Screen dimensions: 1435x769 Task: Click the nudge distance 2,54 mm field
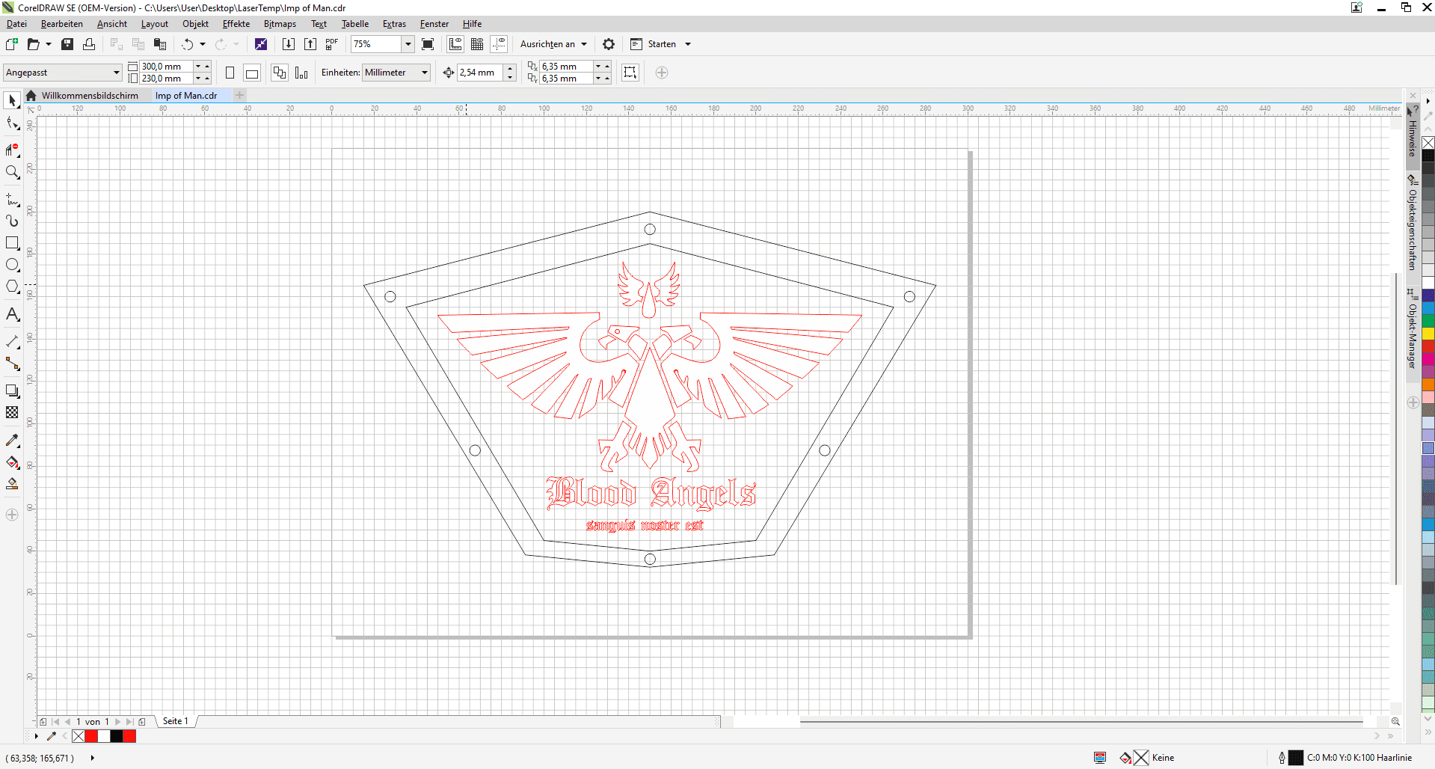pos(480,73)
